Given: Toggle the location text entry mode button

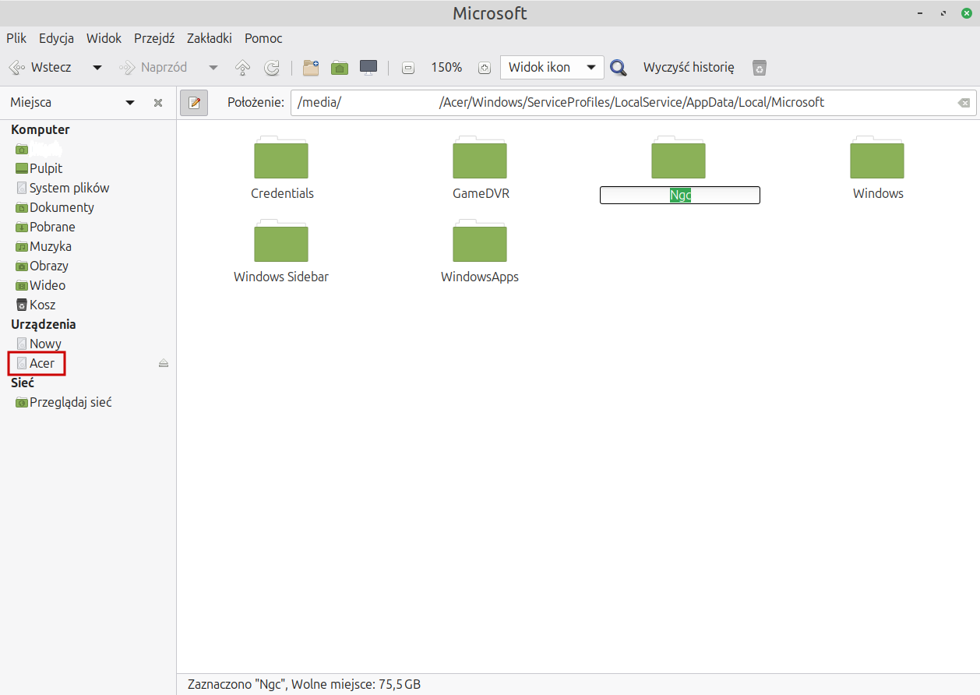Looking at the screenshot, I should point(194,102).
